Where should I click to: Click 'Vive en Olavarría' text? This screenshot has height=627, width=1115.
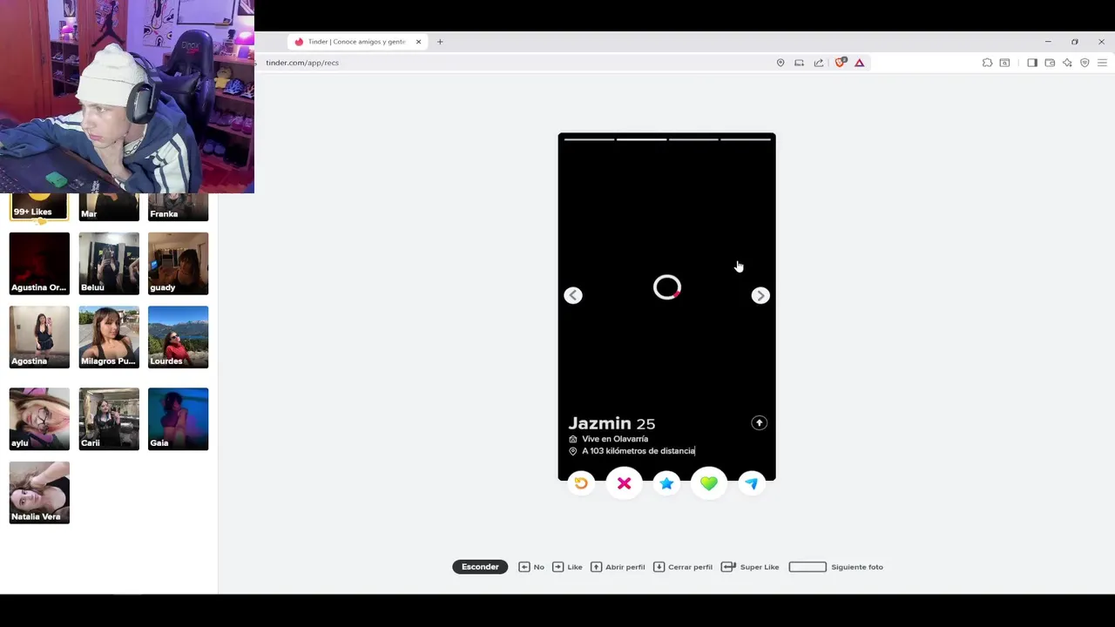coord(615,439)
